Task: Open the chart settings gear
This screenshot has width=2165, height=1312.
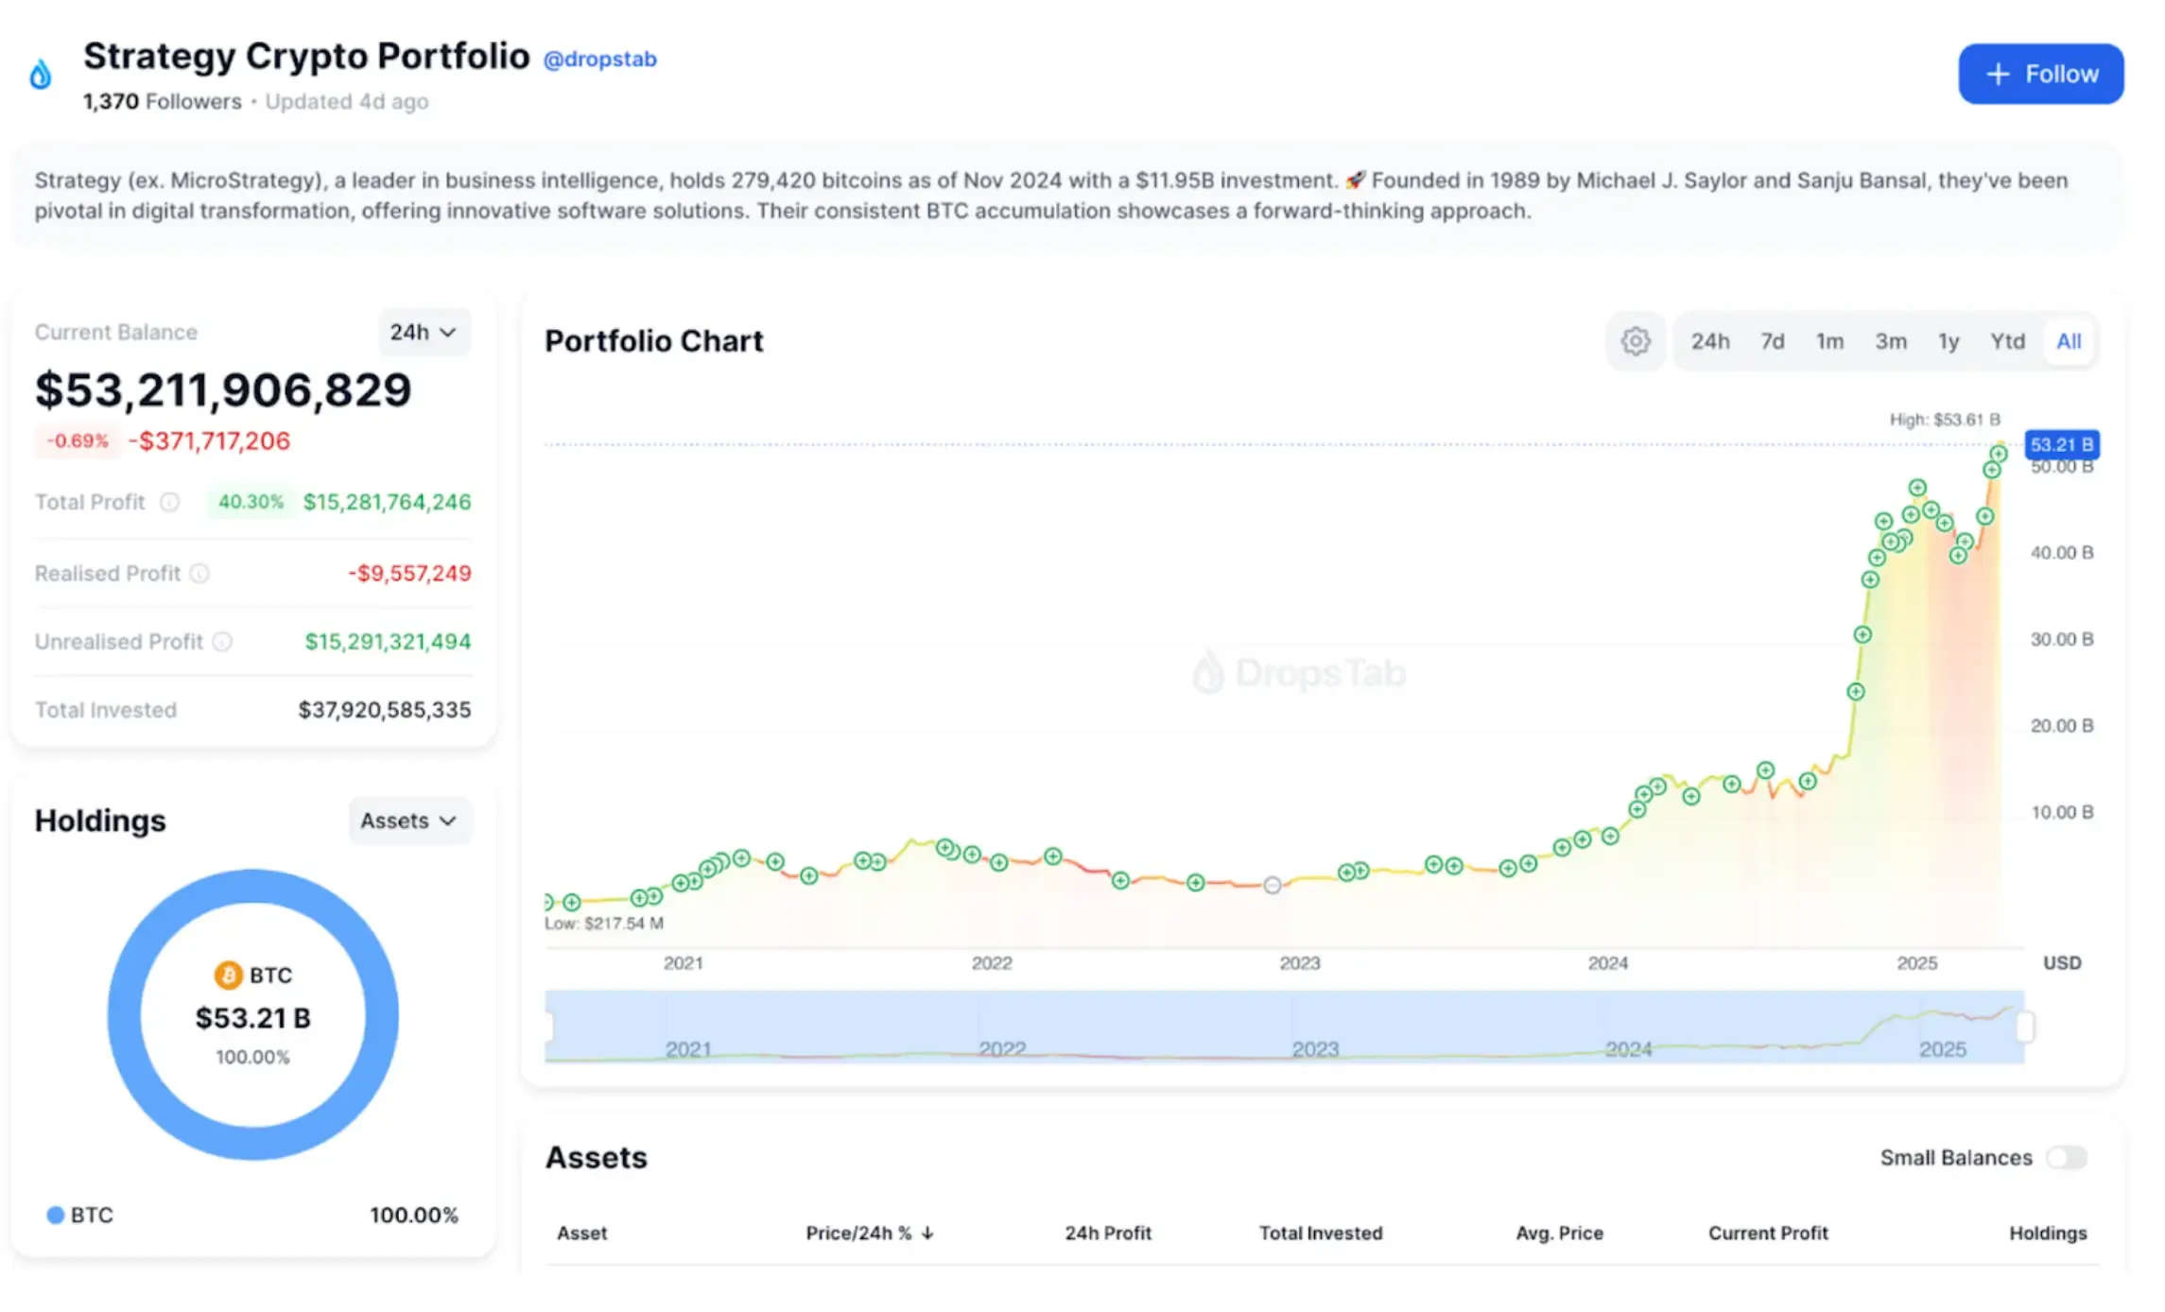Action: [x=1635, y=341]
